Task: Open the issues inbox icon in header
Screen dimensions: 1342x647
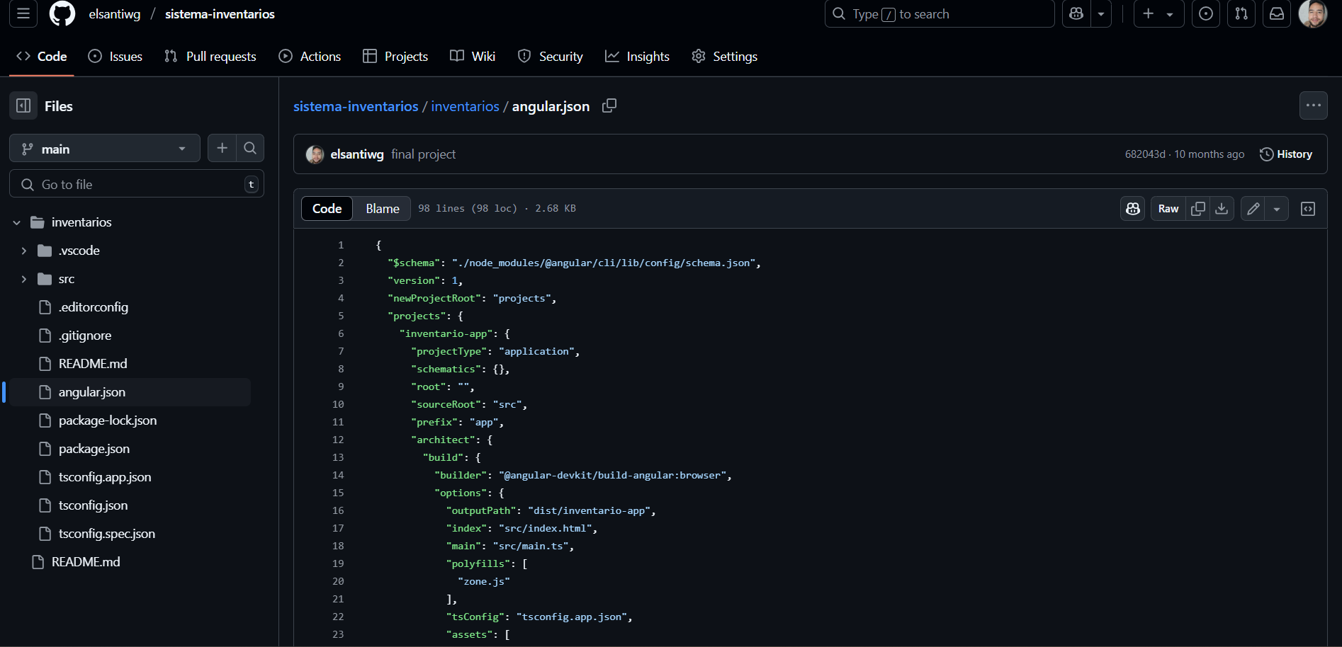Action: point(1206,14)
